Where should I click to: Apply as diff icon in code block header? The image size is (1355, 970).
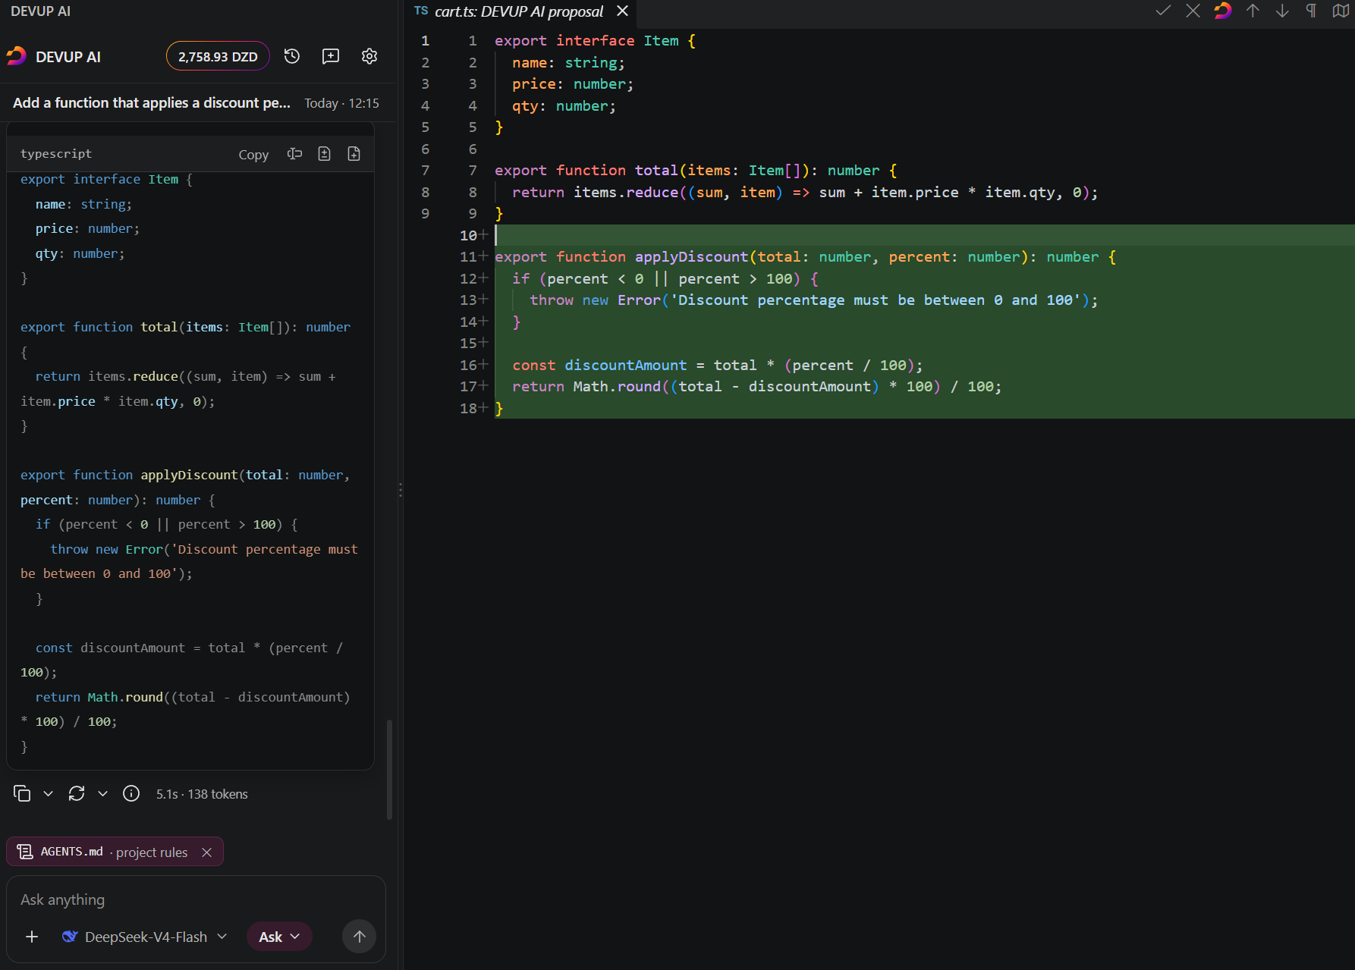325,154
